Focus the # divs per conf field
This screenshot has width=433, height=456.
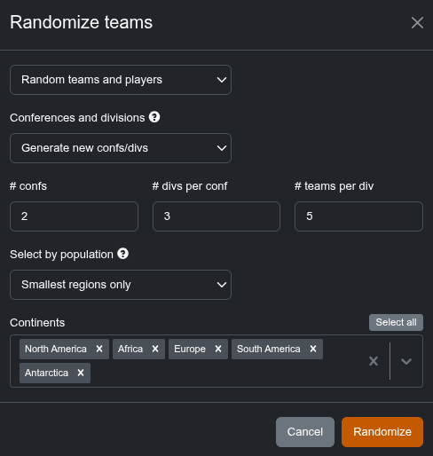pyautogui.click(x=216, y=216)
